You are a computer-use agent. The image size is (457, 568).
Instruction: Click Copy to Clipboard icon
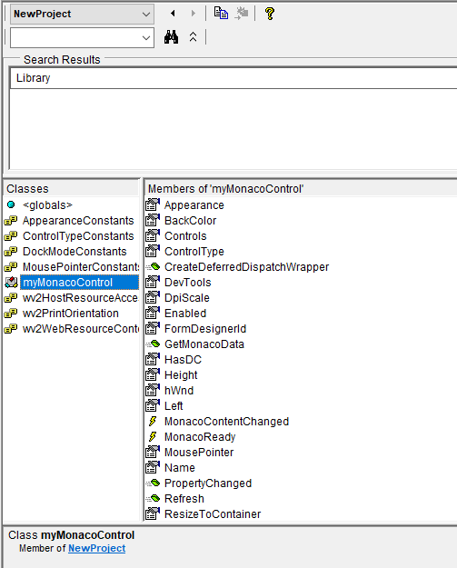[221, 14]
